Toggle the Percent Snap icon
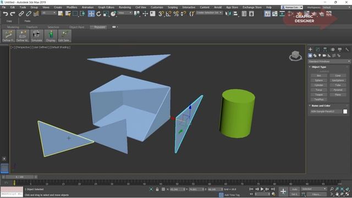352x198 pixels. tap(176, 14)
